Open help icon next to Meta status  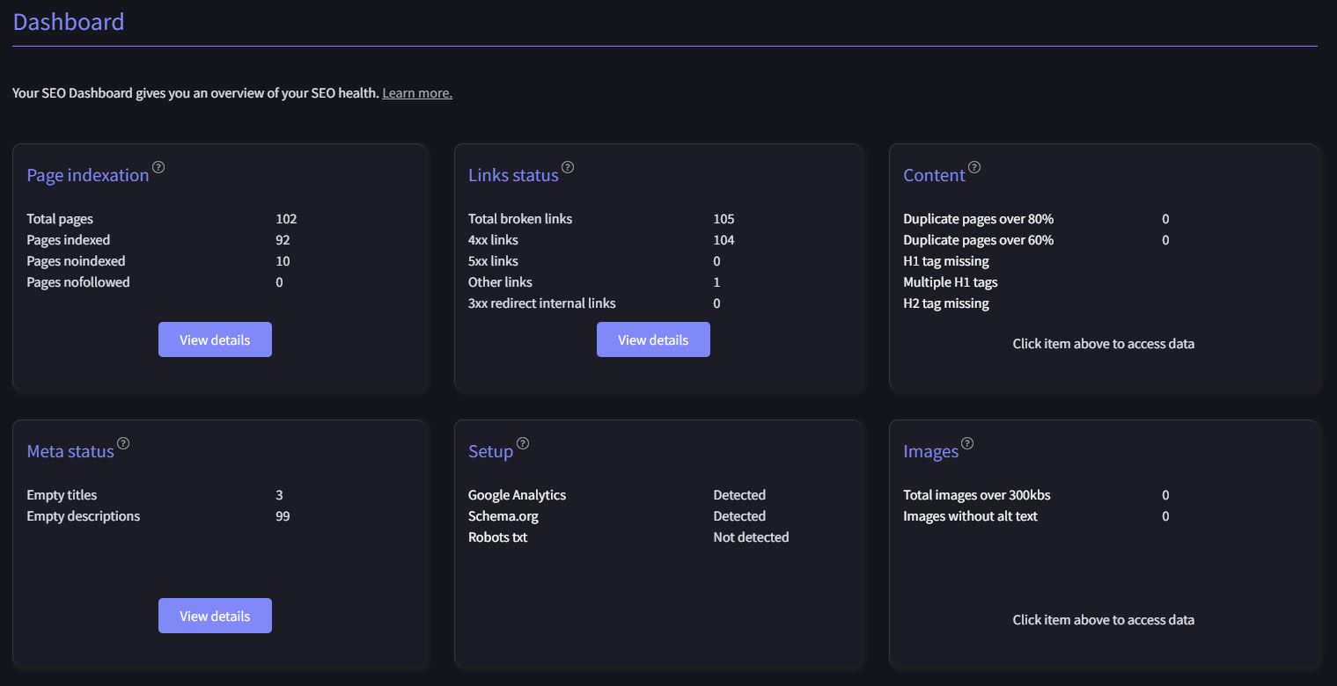click(123, 443)
